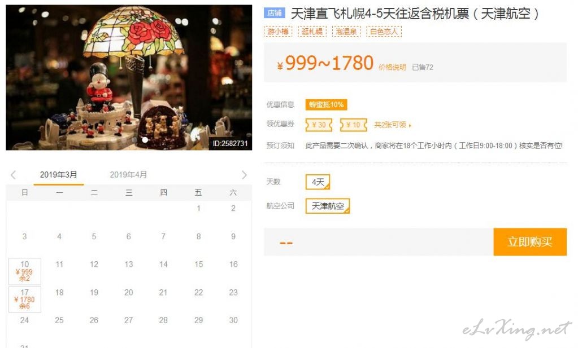Switch to 2019年3月 month tab
This screenshot has width=578, height=348.
[59, 175]
